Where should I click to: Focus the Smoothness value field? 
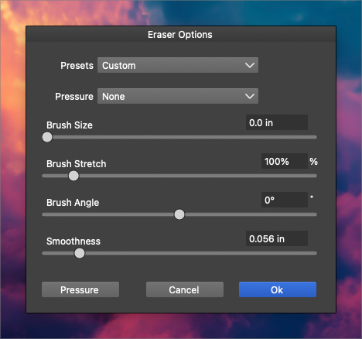277,238
